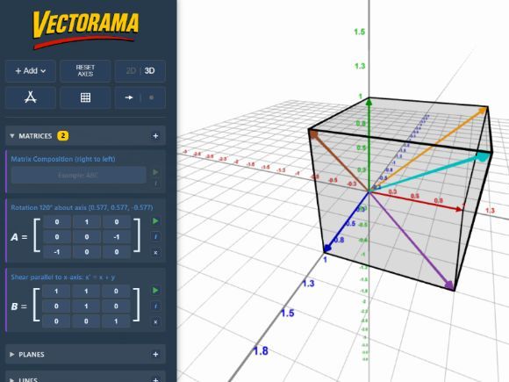Image resolution: width=509 pixels, height=382 pixels.
Task: Add a new plane with plus icon
Action: click(x=155, y=355)
